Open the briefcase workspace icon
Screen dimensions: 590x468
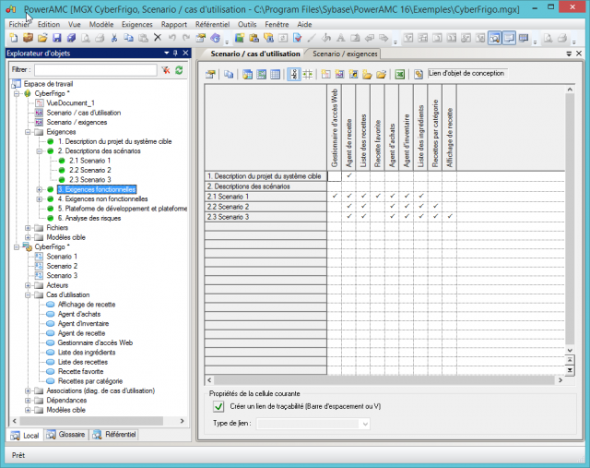coord(29,38)
